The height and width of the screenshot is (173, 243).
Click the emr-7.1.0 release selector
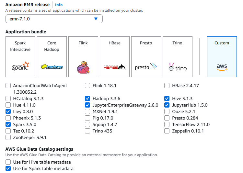54,19
